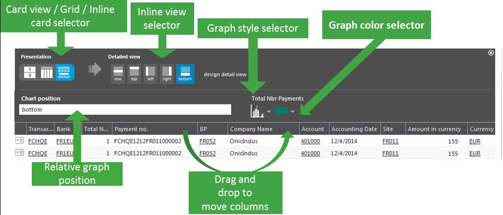Screen dimensions: 503x215
Task: Open the graph color dropdown arrow
Action: [x=293, y=111]
